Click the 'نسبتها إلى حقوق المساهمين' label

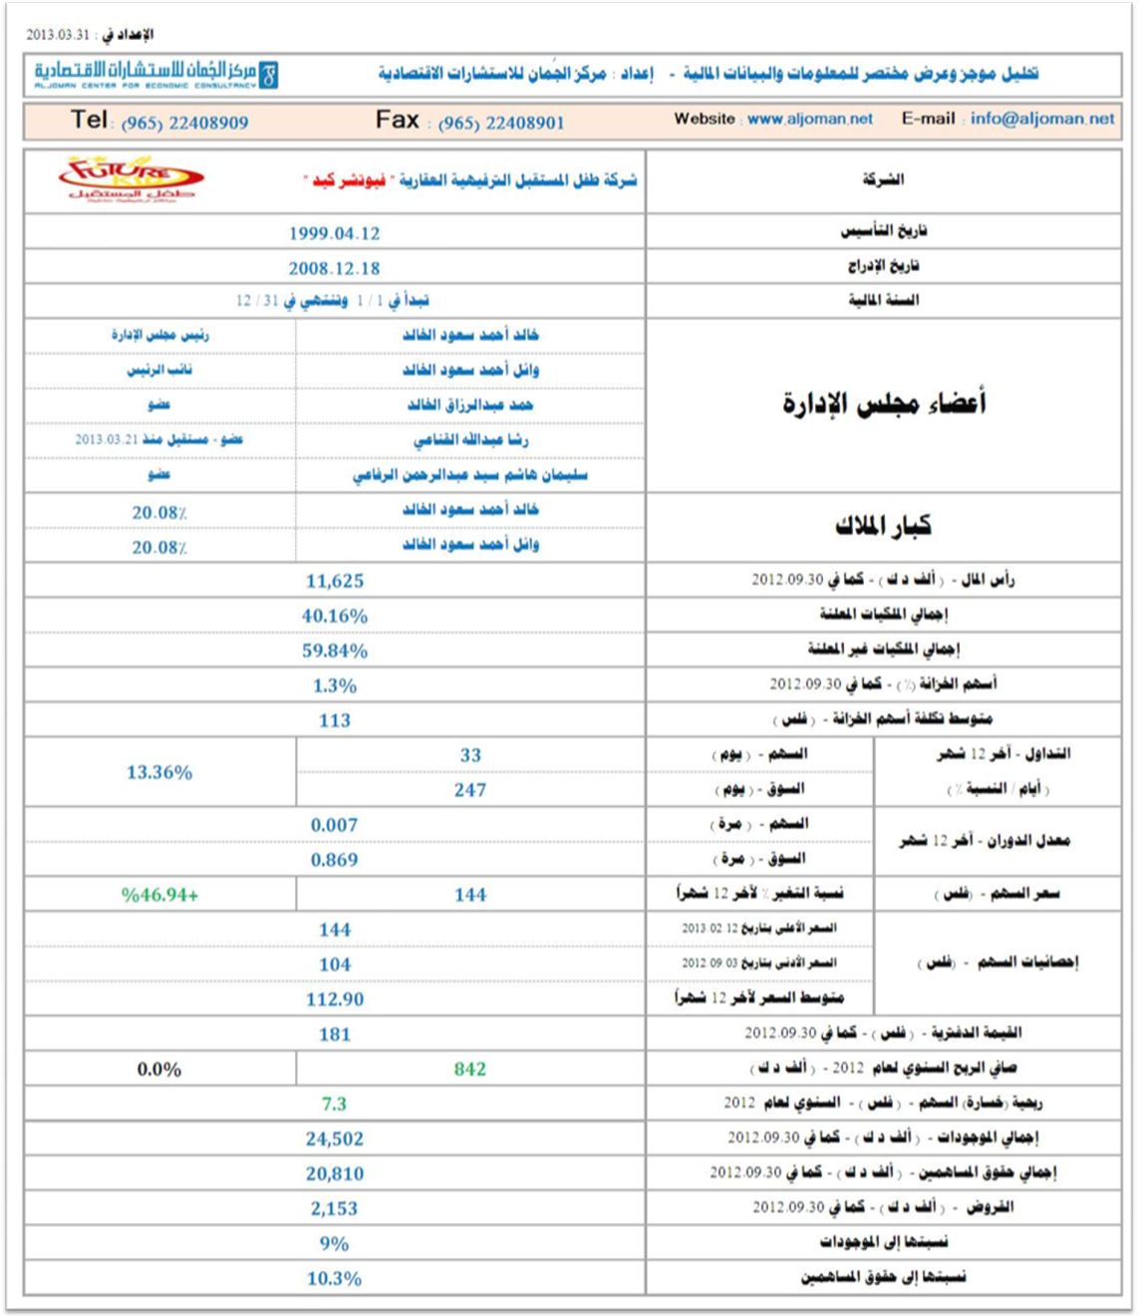pyautogui.click(x=884, y=1276)
